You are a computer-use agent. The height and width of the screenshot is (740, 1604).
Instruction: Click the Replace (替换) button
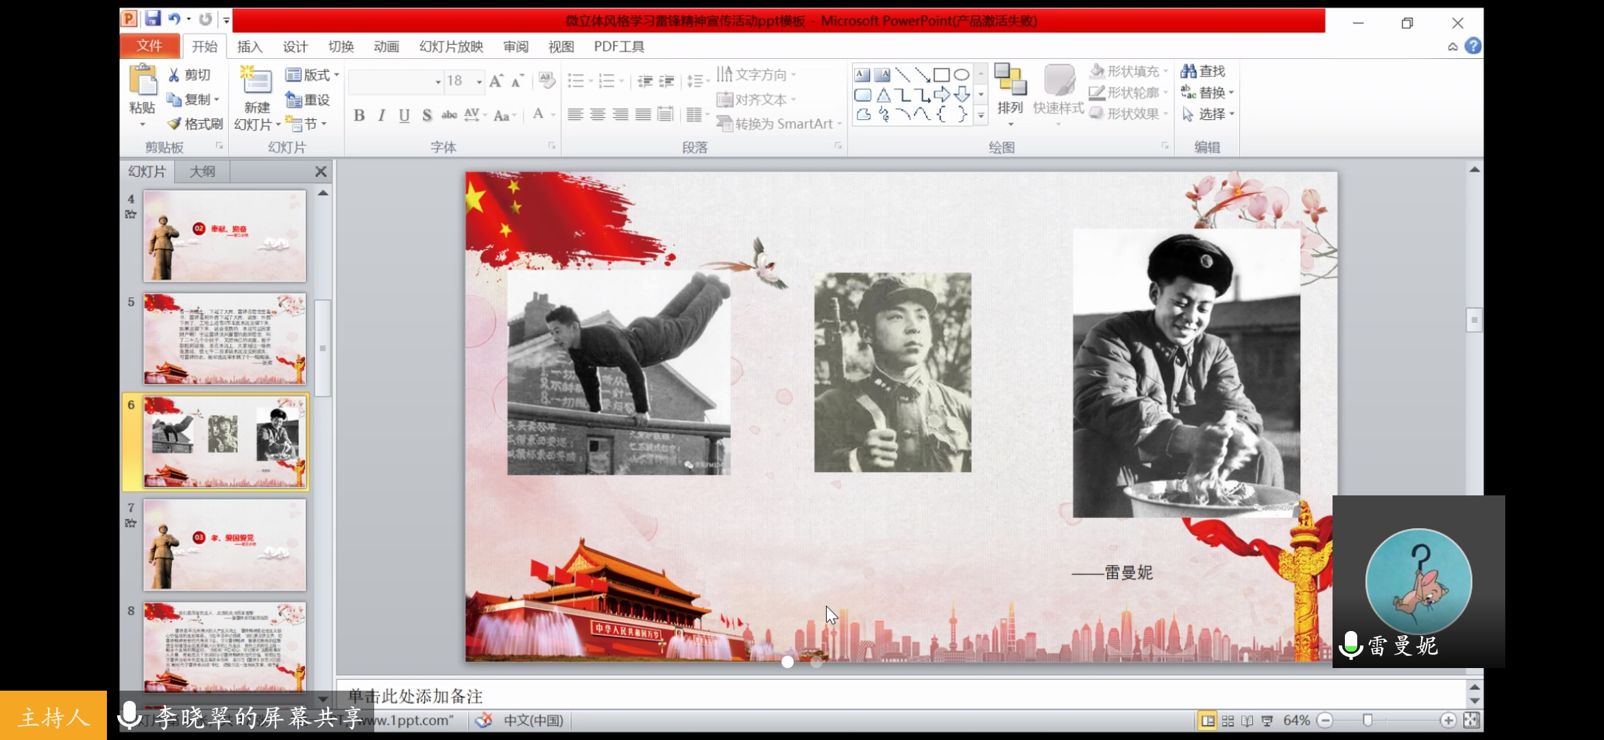pyautogui.click(x=1212, y=92)
